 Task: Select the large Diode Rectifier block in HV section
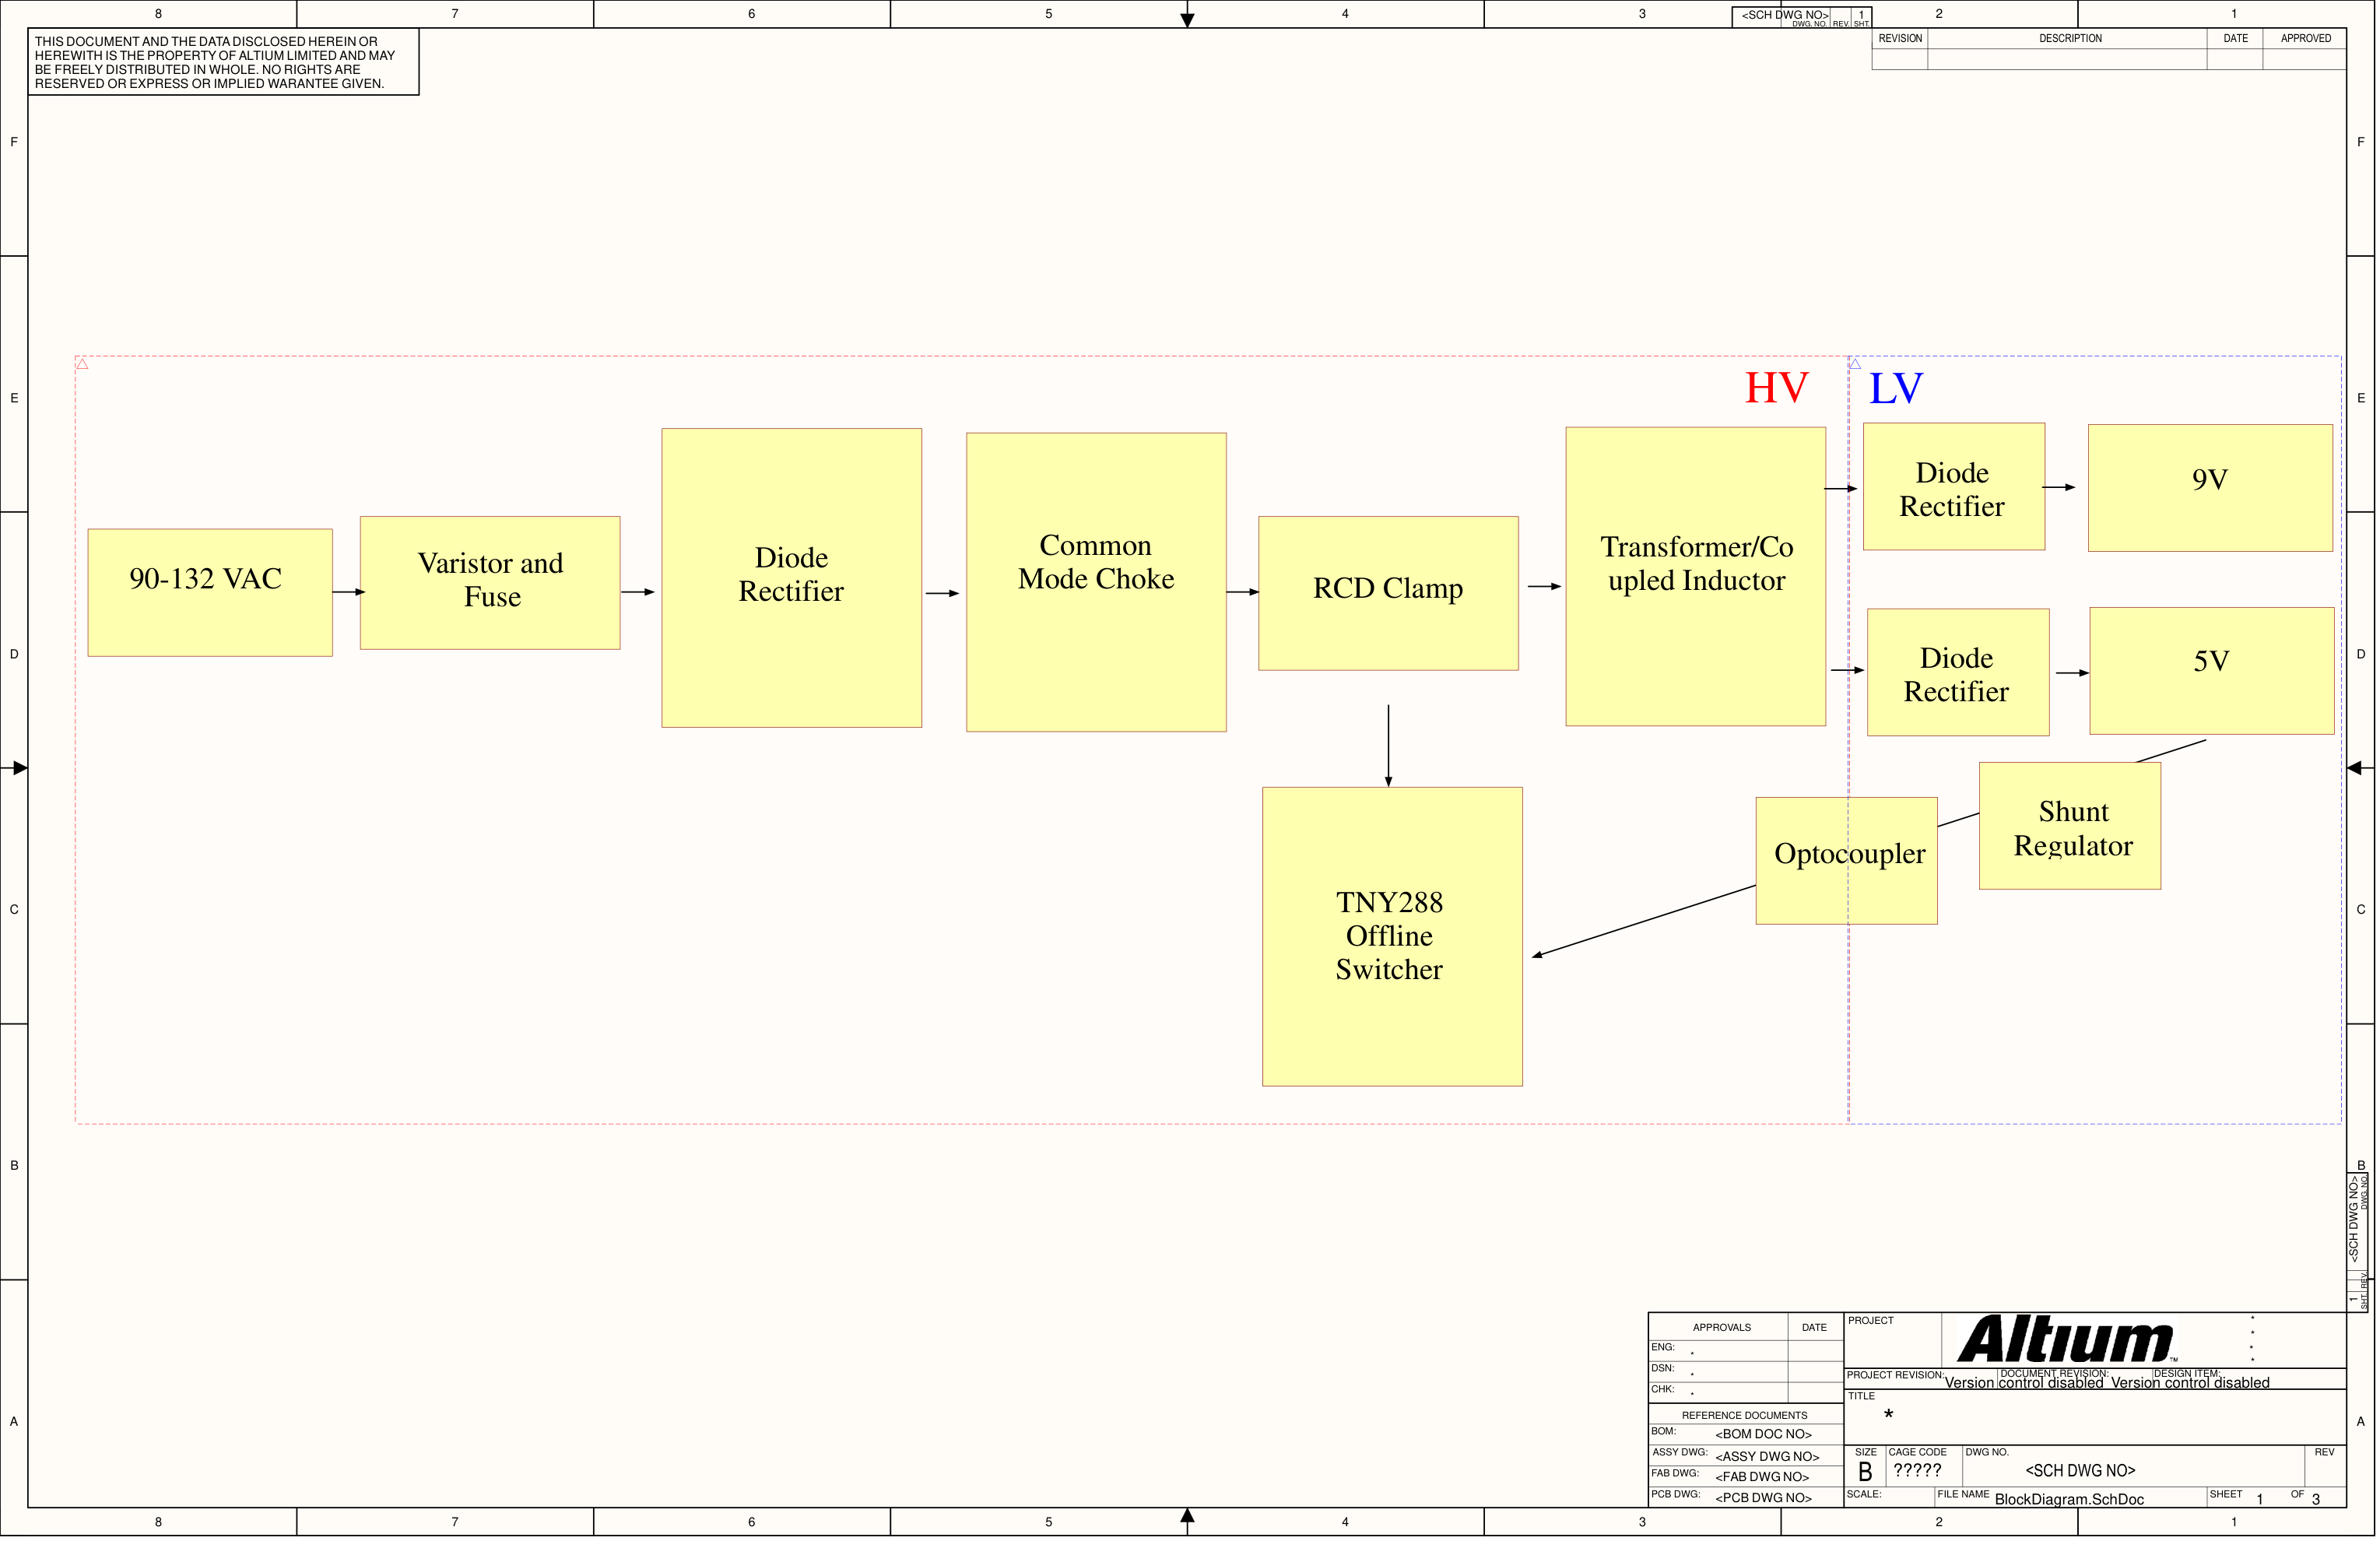pos(791,578)
